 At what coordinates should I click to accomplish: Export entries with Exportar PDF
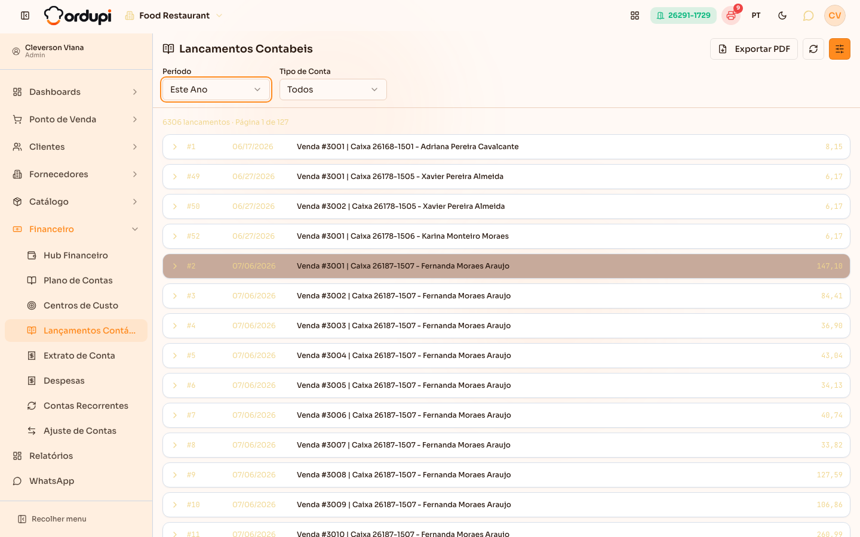(754, 49)
